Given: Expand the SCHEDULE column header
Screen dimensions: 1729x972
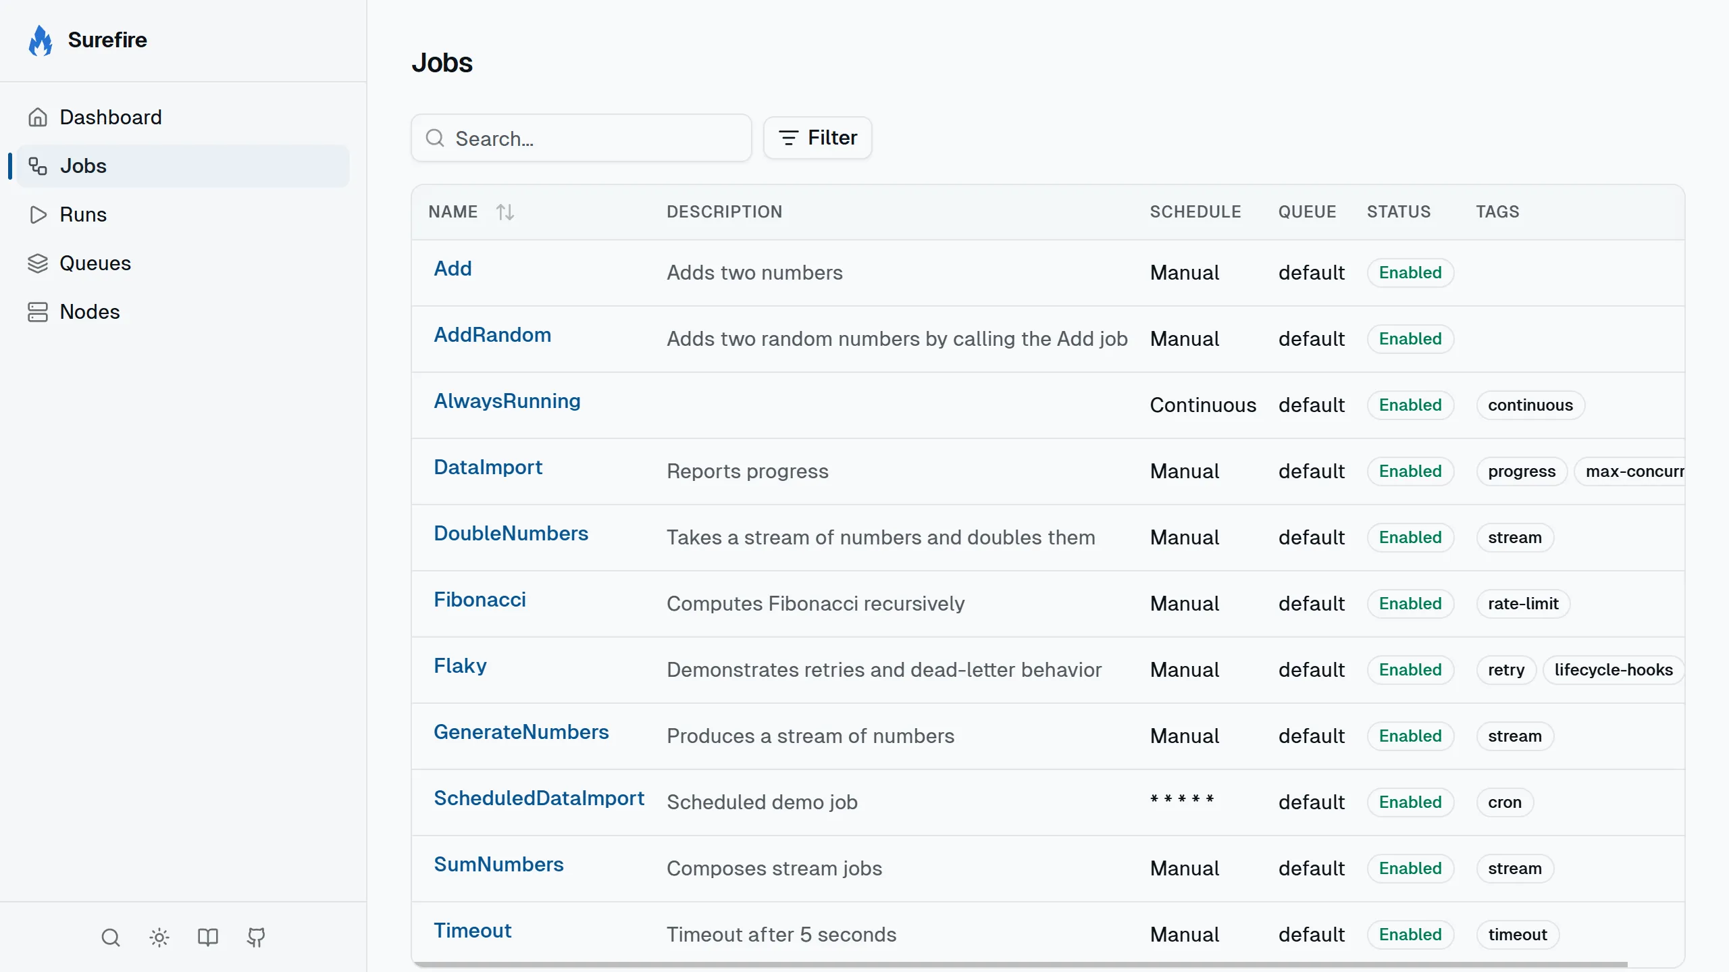Looking at the screenshot, I should (1195, 211).
